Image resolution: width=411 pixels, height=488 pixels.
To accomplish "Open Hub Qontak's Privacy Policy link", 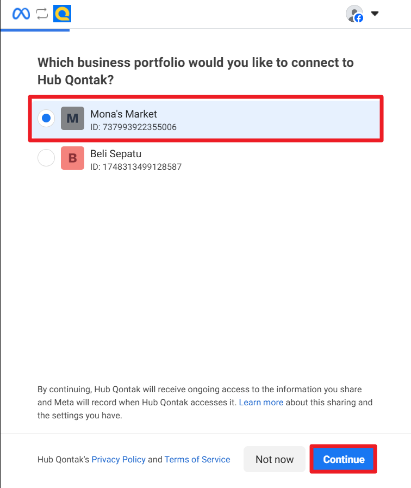I will pos(119,460).
